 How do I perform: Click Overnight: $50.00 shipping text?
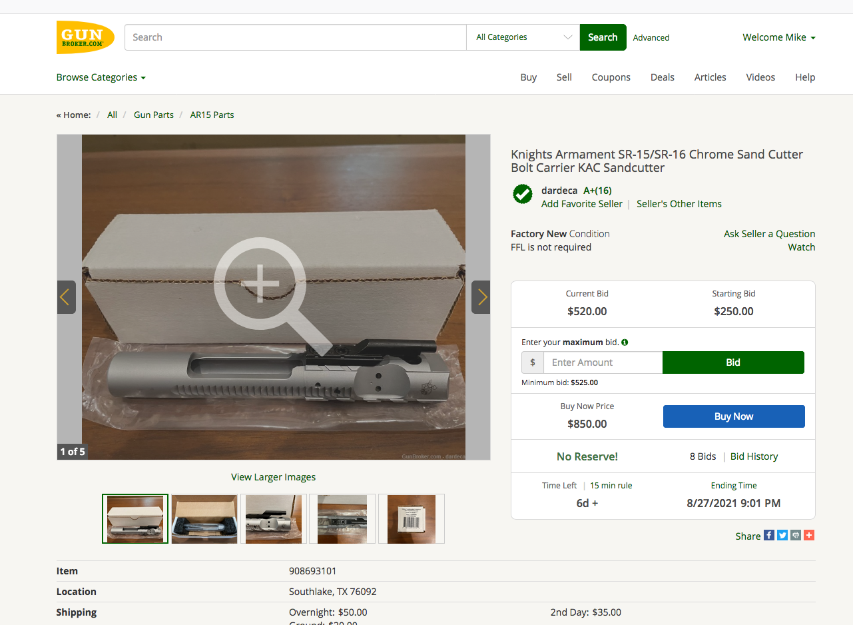pos(328,612)
